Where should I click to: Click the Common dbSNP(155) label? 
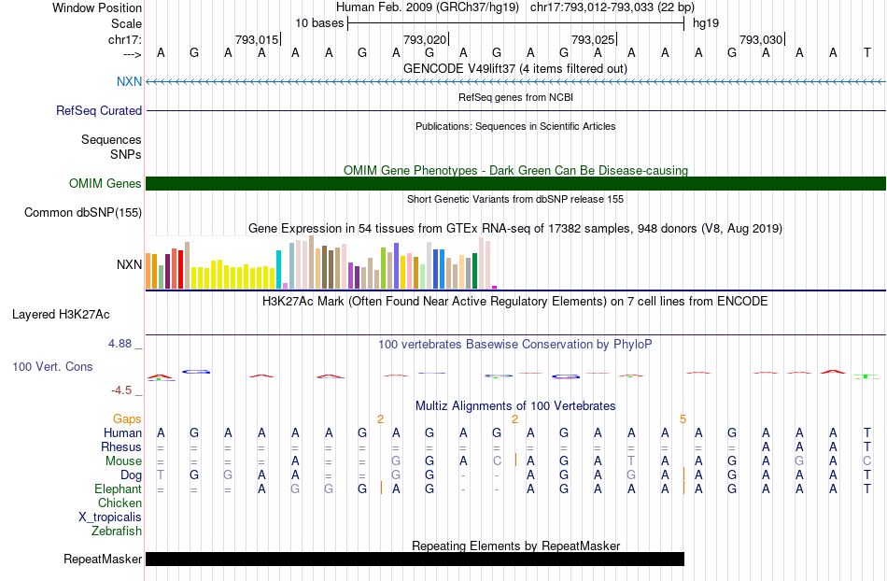(x=82, y=212)
